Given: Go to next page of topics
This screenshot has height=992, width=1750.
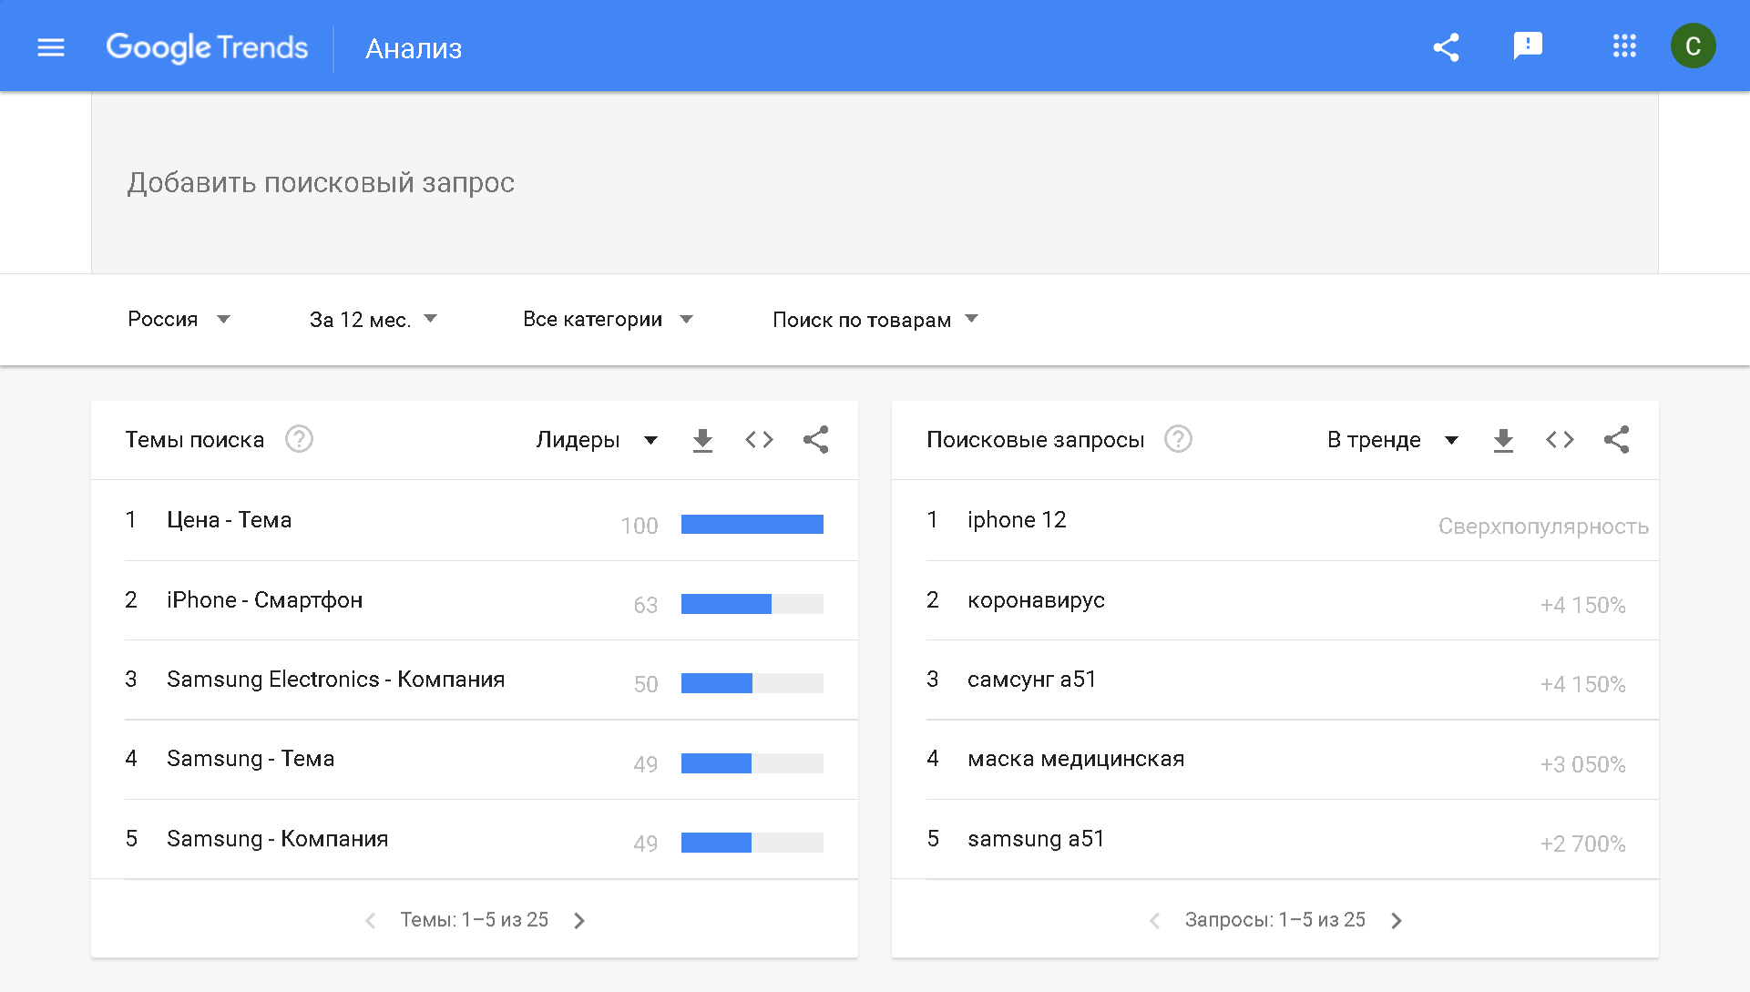Looking at the screenshot, I should coord(579,921).
